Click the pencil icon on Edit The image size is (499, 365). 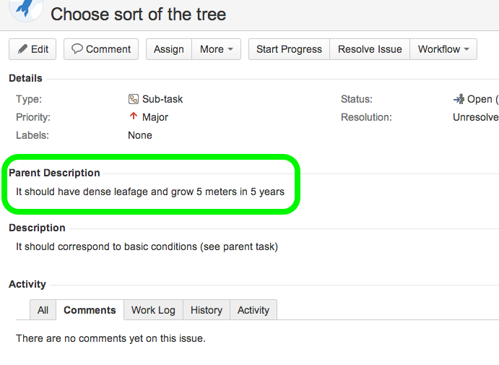22,49
